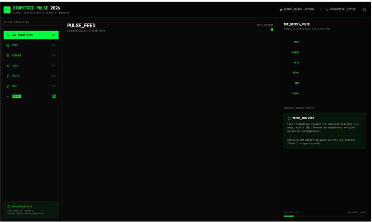The height and width of the screenshot is (222, 372).
Task: Click the shield icon beside ENCRYPTION: ACTIVE
Action: point(327,10)
